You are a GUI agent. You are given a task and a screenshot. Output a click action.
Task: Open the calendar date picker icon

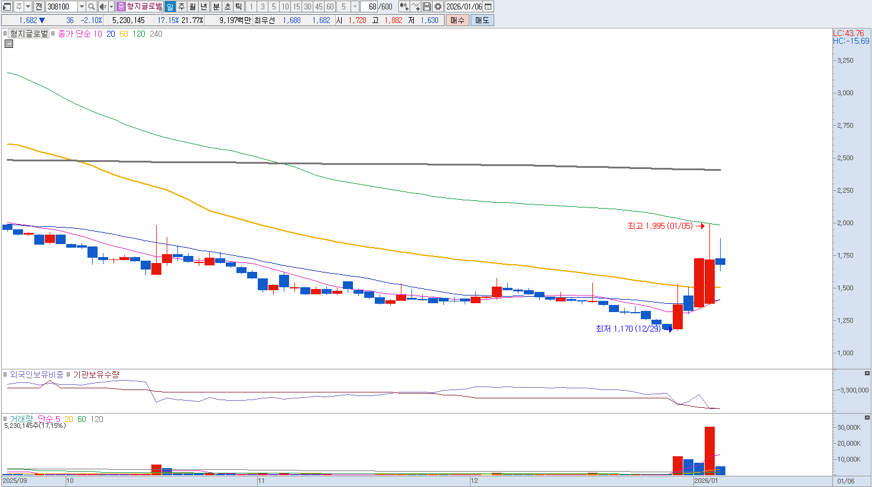(x=488, y=7)
